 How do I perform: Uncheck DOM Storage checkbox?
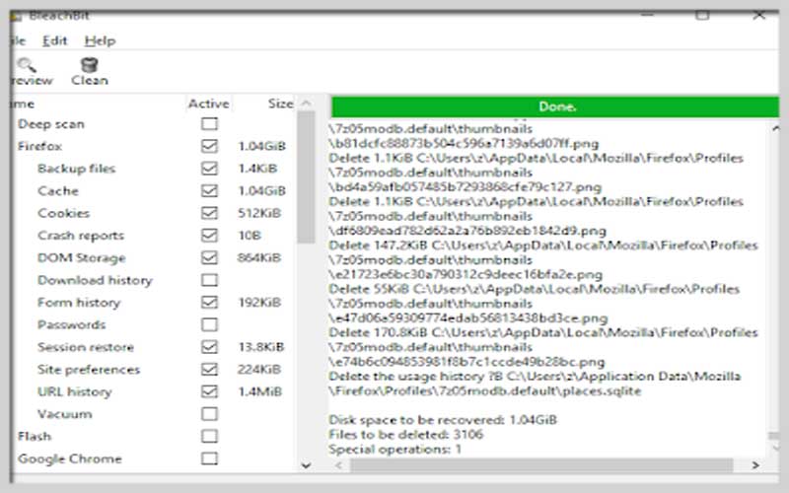click(209, 257)
